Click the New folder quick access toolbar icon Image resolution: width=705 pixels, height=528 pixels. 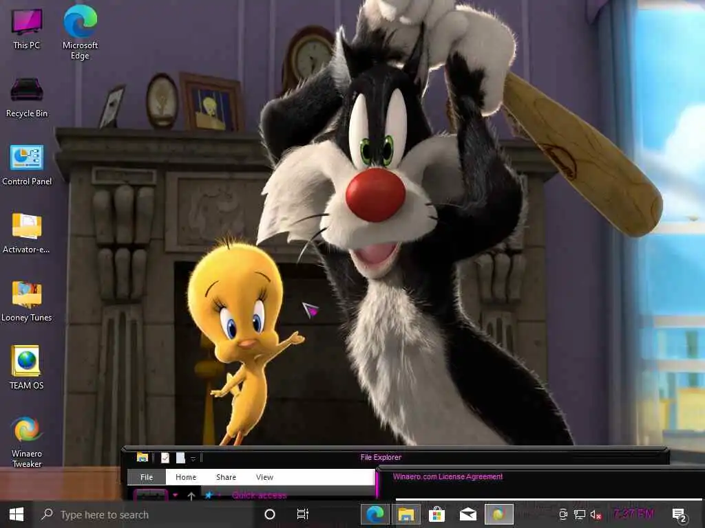[x=180, y=457]
